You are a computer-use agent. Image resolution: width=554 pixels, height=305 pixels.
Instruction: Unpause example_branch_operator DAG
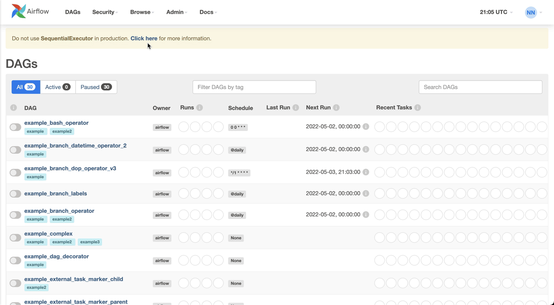point(15,215)
